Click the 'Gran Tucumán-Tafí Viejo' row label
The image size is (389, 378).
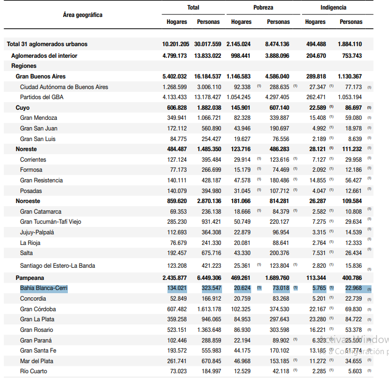coord(50,222)
